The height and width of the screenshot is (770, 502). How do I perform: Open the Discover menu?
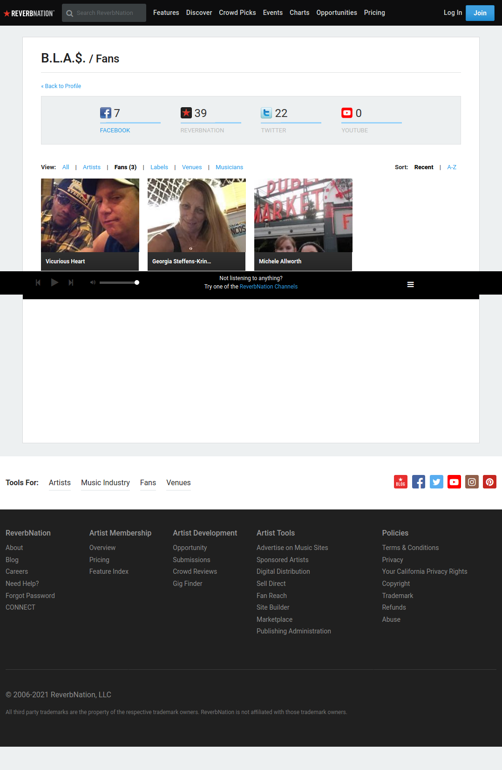[x=199, y=13]
